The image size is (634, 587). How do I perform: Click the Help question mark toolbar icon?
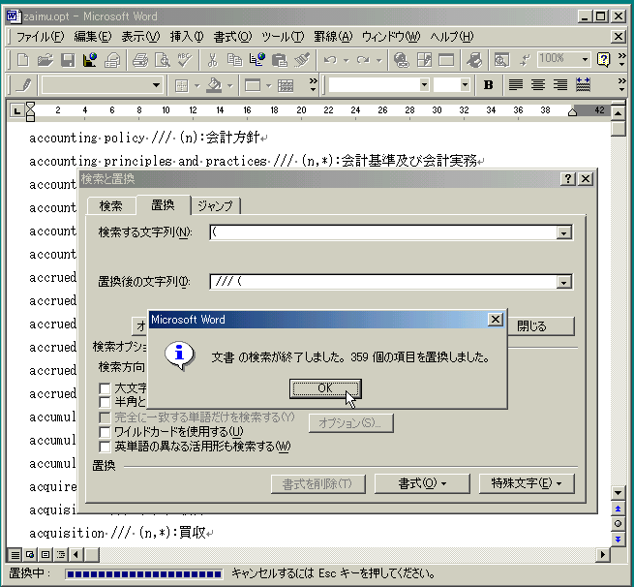coord(603,60)
